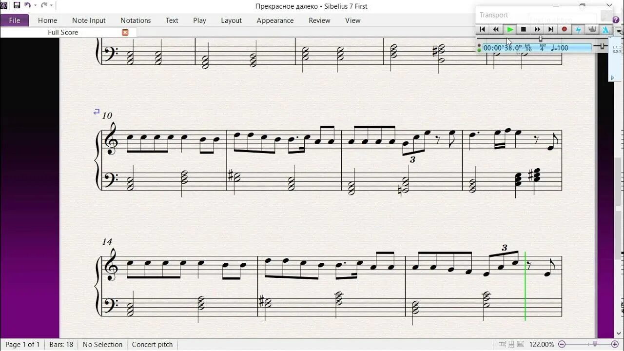Click the tempo slider beside the time readout

point(602,46)
